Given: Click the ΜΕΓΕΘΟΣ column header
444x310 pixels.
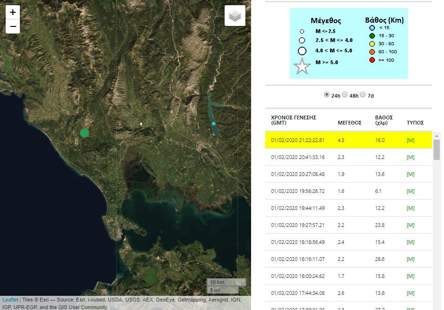Looking at the screenshot, I should pyautogui.click(x=349, y=123).
